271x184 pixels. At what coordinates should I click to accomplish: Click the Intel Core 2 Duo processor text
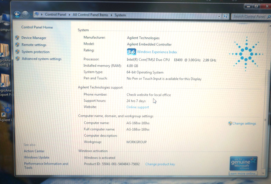click(x=172, y=60)
